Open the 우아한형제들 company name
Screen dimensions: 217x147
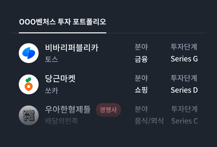(68, 109)
